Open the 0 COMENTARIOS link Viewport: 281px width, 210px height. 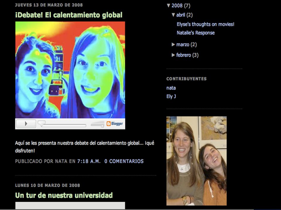(124, 161)
